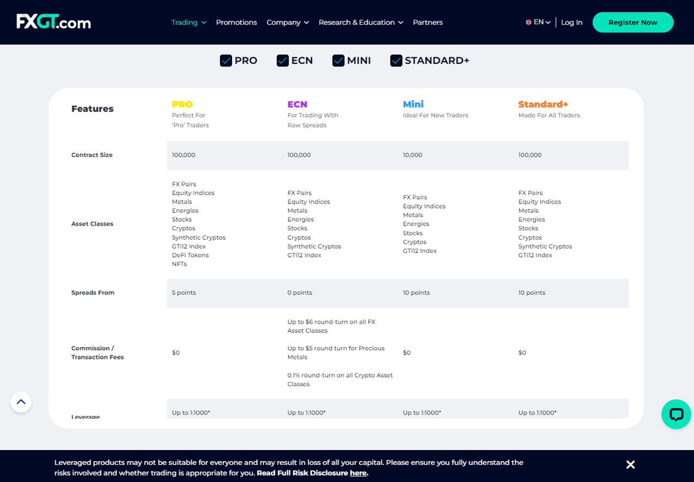Click the PRO column heading
The height and width of the screenshot is (482, 694).
coord(182,104)
